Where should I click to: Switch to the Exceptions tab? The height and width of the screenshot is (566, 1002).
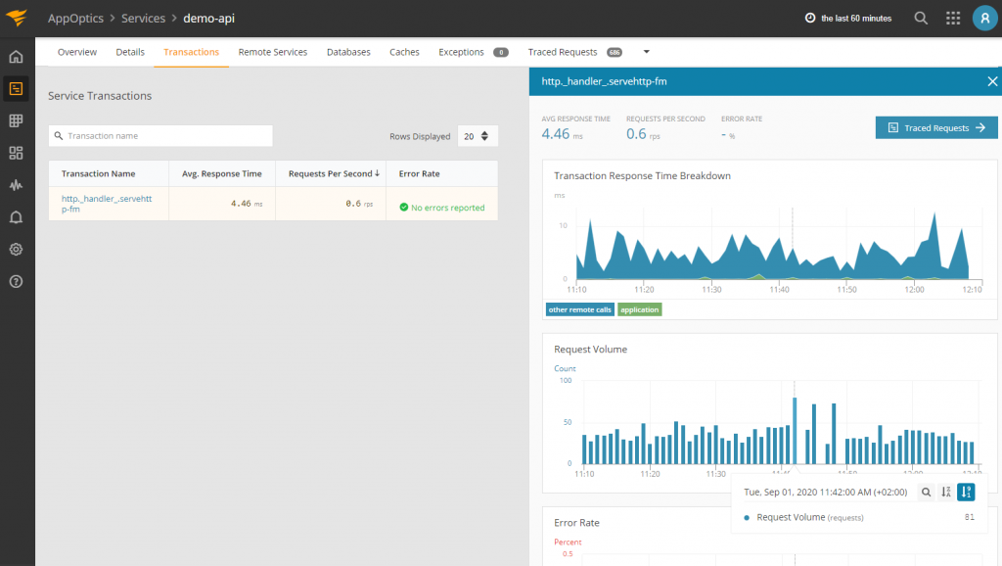point(461,52)
